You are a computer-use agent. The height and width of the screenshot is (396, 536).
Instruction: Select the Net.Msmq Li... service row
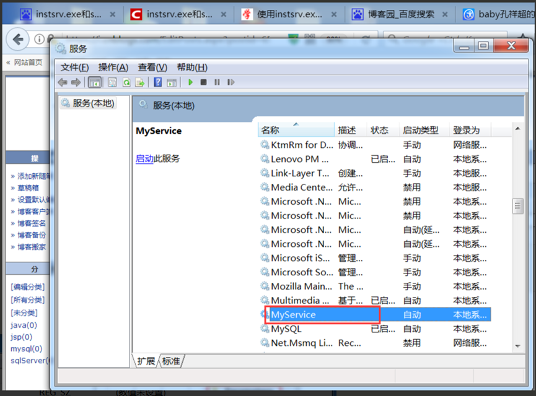(375, 343)
